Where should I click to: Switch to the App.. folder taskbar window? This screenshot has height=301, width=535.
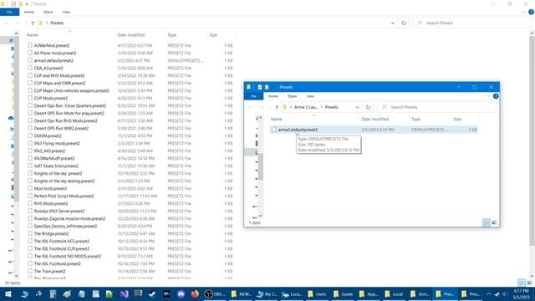[x=369, y=293]
